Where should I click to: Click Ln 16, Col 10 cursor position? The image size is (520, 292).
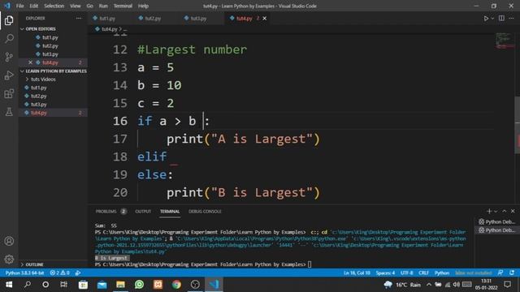(357, 273)
